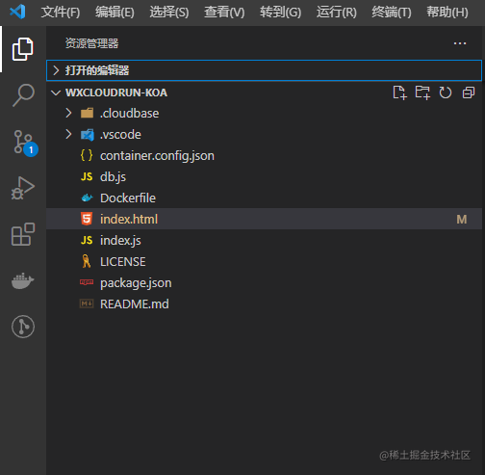The height and width of the screenshot is (475, 485).
Task: Collapse all folders in explorer
Action: [469, 92]
